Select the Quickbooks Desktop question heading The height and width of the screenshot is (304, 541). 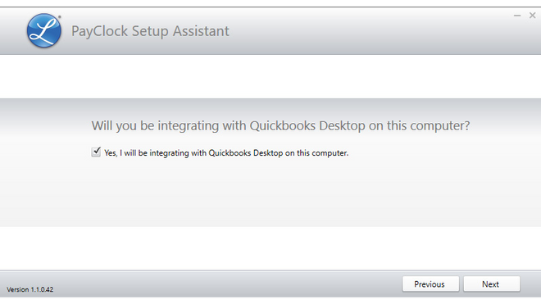pos(280,125)
